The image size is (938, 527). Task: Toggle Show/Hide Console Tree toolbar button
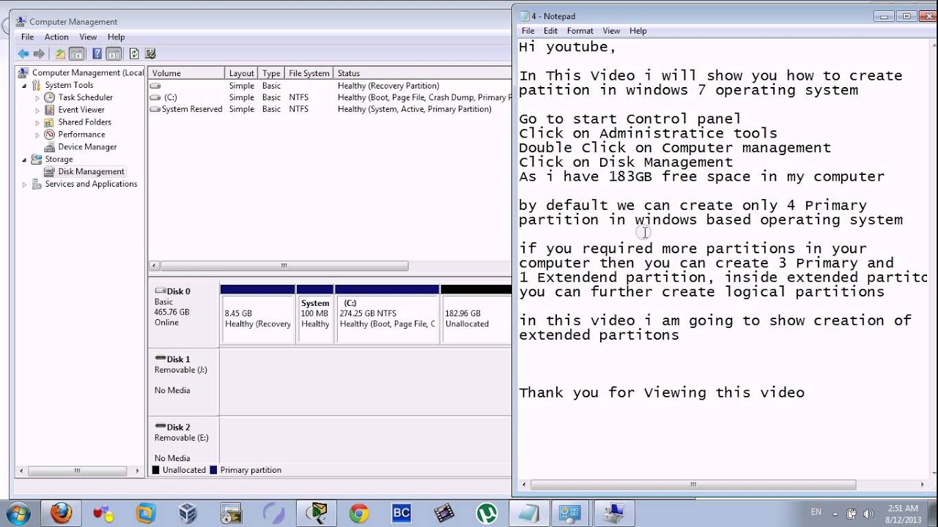click(x=76, y=53)
